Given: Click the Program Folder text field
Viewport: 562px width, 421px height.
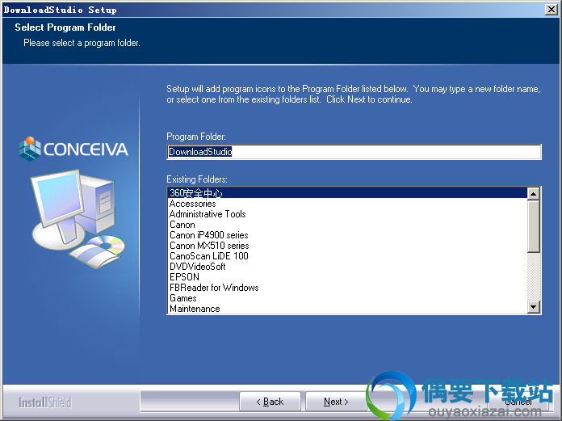Looking at the screenshot, I should (354, 152).
